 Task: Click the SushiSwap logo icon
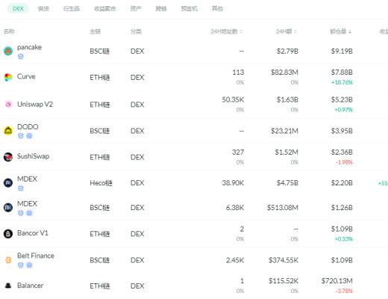tap(8, 157)
